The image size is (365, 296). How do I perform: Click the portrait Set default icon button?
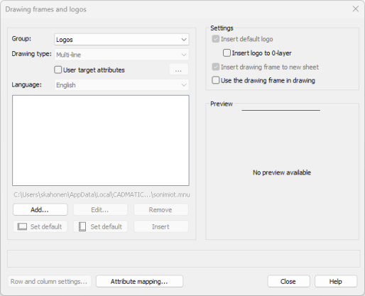(x=100, y=226)
